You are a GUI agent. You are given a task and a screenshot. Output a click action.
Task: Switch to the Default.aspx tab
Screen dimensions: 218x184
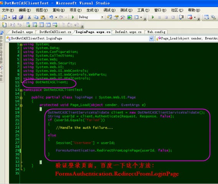[x=22, y=32]
